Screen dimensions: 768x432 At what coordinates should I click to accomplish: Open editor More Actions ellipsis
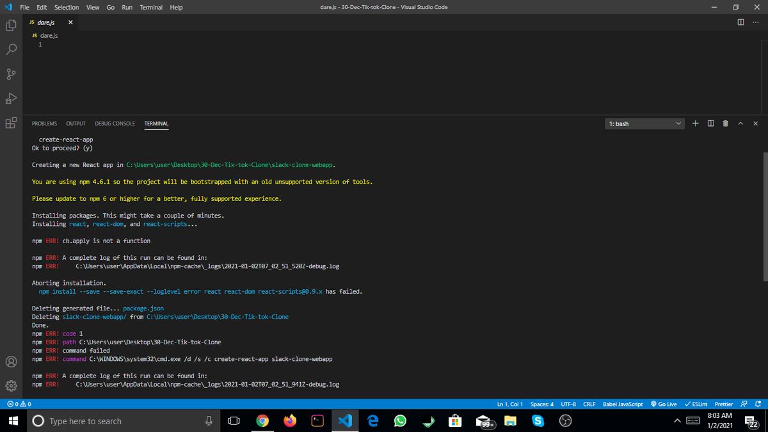[x=755, y=22]
